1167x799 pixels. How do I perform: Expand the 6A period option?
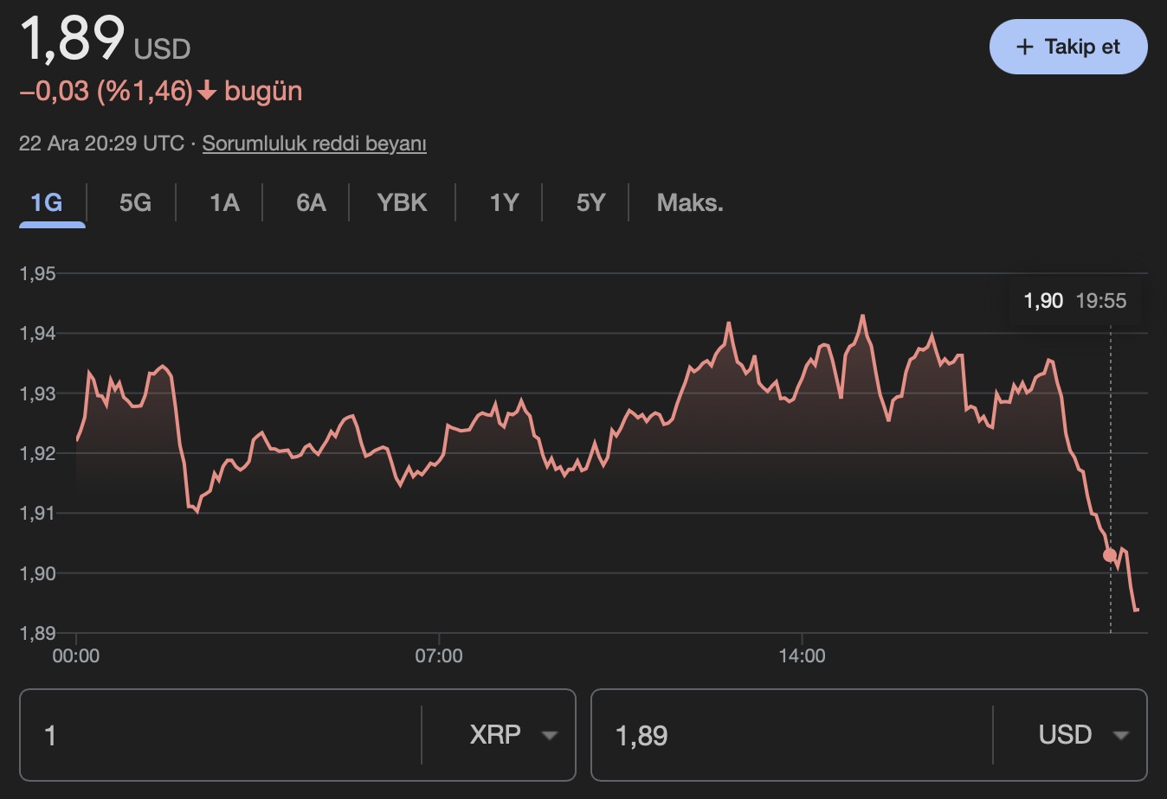pyautogui.click(x=313, y=202)
